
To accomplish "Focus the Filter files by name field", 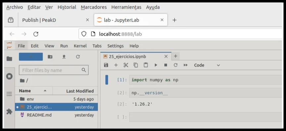I will (x=54, y=70).
